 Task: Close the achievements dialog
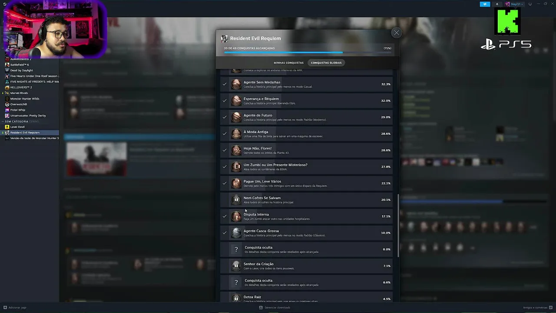pos(396,33)
